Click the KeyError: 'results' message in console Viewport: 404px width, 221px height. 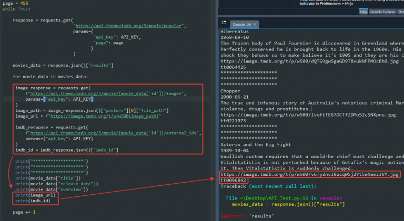point(247,216)
